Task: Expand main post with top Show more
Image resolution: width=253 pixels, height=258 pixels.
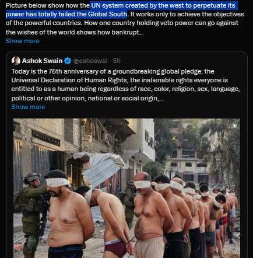Action: pyautogui.click(x=23, y=41)
